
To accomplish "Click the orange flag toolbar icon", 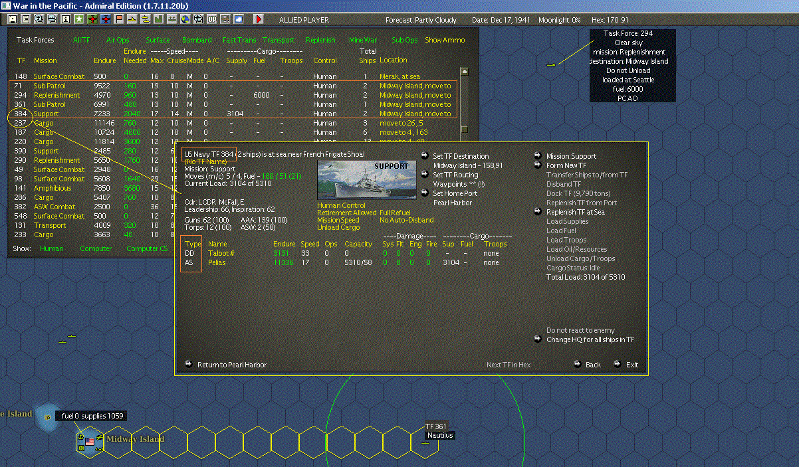I will (119, 19).
